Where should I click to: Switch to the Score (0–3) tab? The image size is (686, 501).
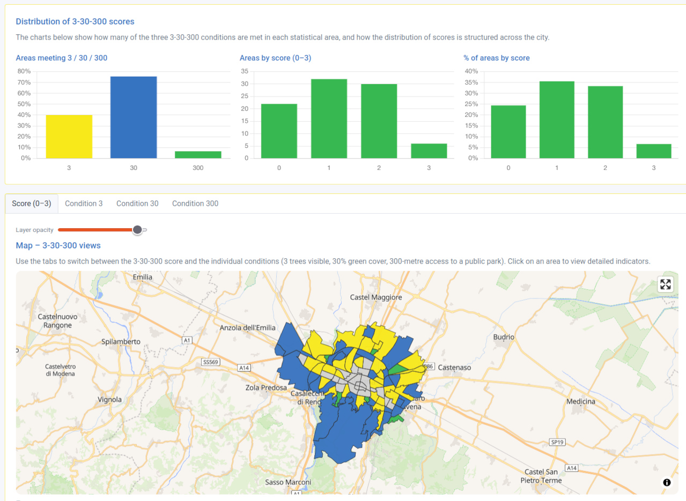(x=32, y=204)
